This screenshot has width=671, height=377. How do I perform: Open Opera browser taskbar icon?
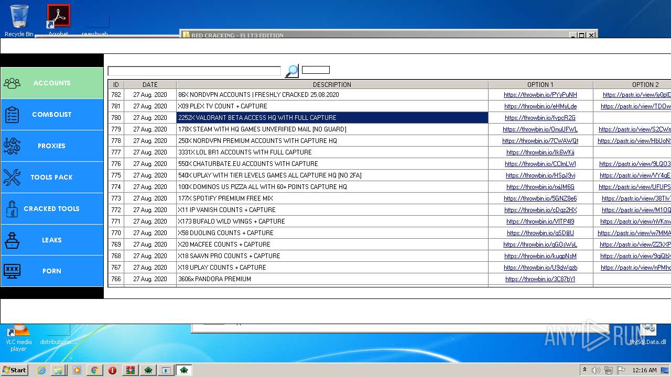coord(112,370)
